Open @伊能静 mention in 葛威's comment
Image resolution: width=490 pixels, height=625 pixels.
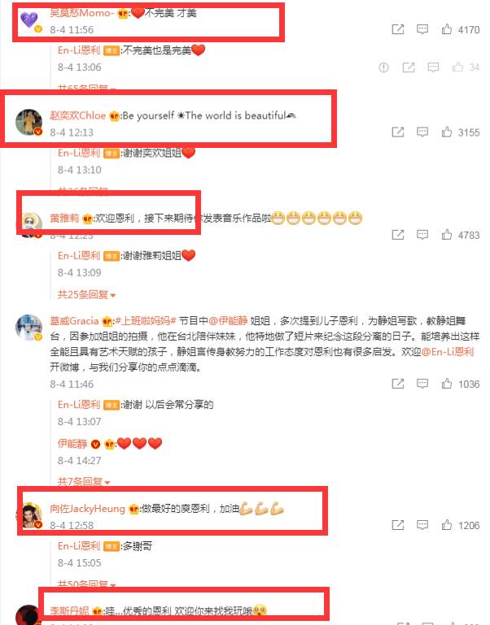[228, 321]
